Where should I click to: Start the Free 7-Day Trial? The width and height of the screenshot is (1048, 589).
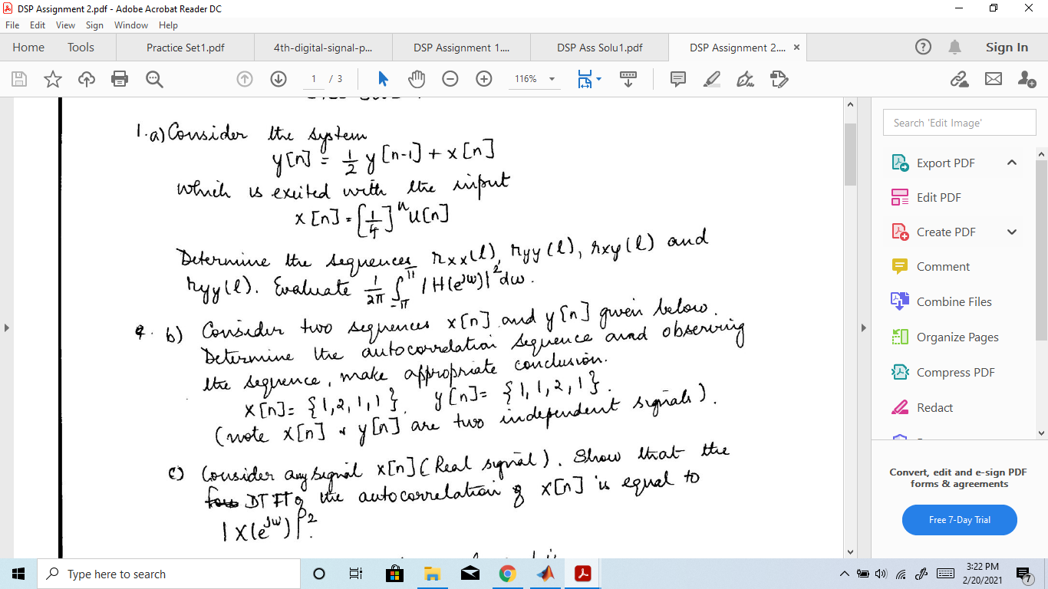pyautogui.click(x=959, y=520)
